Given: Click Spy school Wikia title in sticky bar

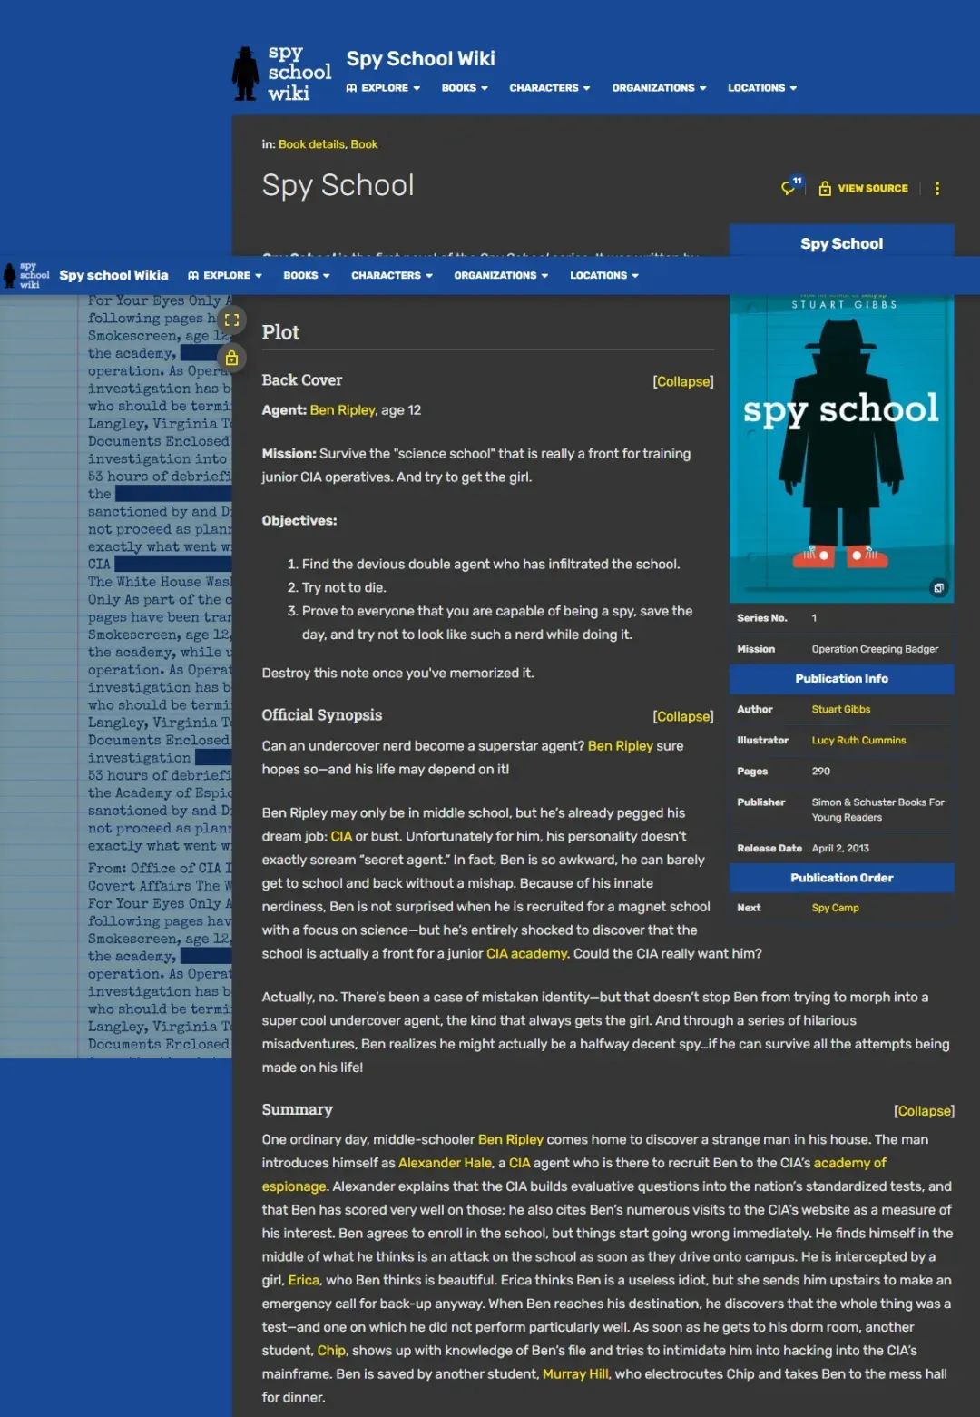Looking at the screenshot, I should pyautogui.click(x=113, y=275).
